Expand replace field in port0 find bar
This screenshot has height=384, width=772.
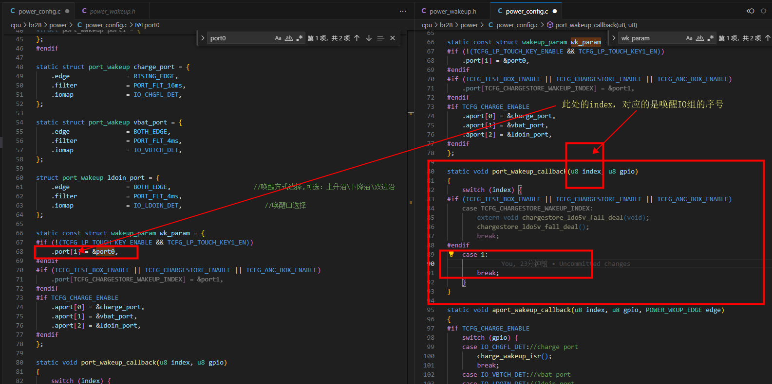203,38
